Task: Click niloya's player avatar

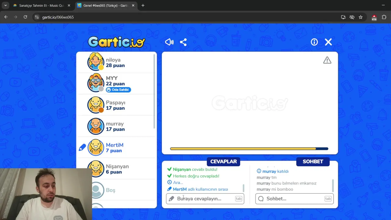Action: (x=96, y=62)
